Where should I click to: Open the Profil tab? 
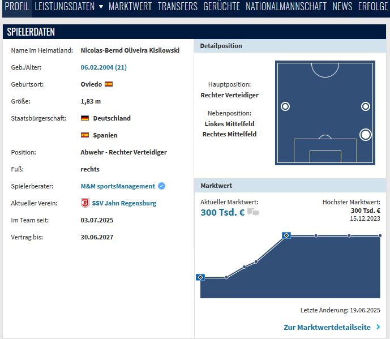(16, 7)
